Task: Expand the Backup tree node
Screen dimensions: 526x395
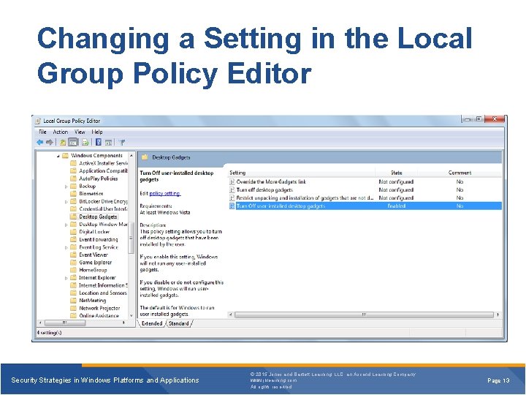Action: click(x=66, y=187)
